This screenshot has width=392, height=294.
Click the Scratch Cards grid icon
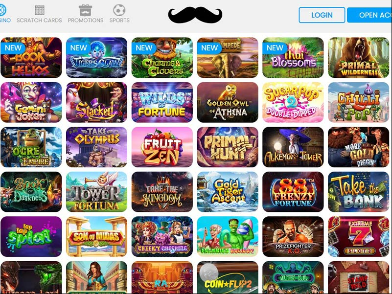[x=40, y=10]
